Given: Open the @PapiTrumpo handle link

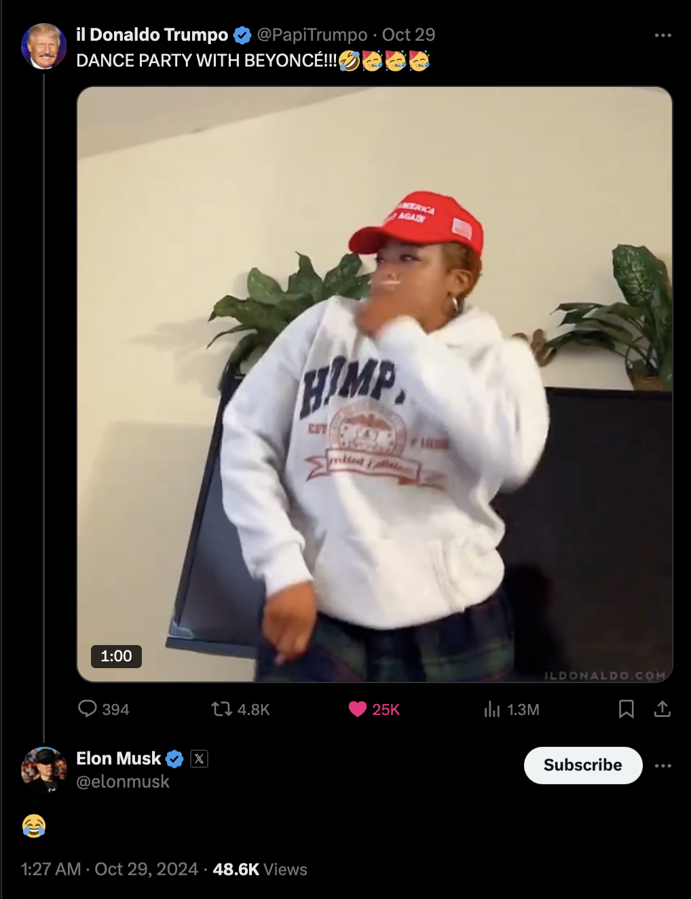Looking at the screenshot, I should pos(312,35).
